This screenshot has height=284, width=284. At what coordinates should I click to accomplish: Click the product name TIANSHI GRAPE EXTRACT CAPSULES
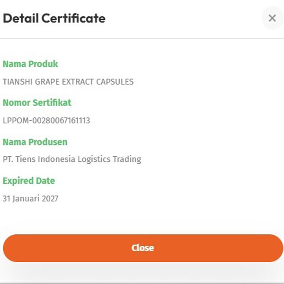pyautogui.click(x=68, y=82)
